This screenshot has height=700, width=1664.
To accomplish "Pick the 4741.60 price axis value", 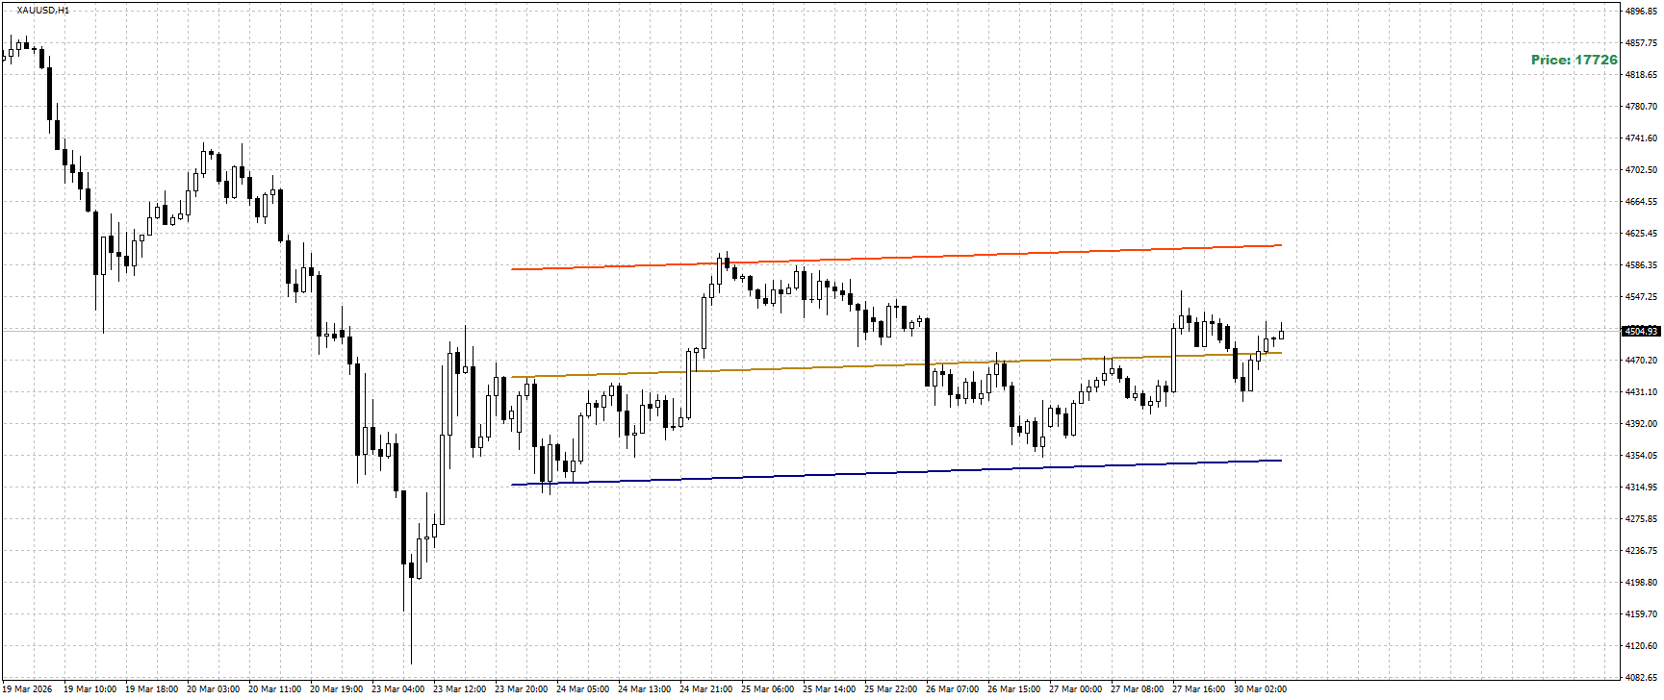I will pos(1641,138).
